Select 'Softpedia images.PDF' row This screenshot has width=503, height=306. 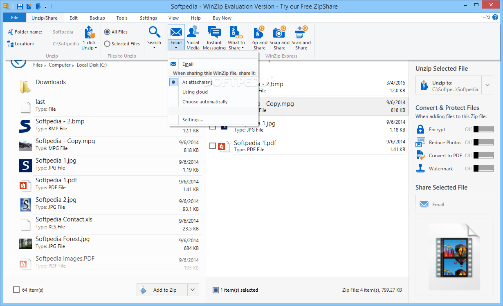click(110, 264)
